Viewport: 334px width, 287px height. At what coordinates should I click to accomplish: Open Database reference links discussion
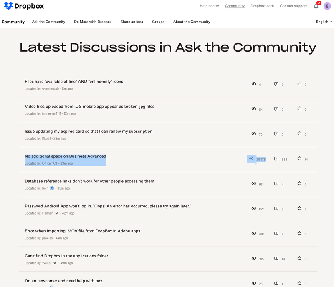89,181
